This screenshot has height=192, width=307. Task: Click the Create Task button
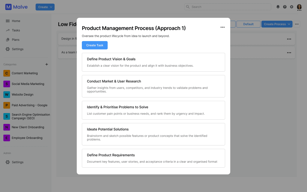(x=95, y=45)
